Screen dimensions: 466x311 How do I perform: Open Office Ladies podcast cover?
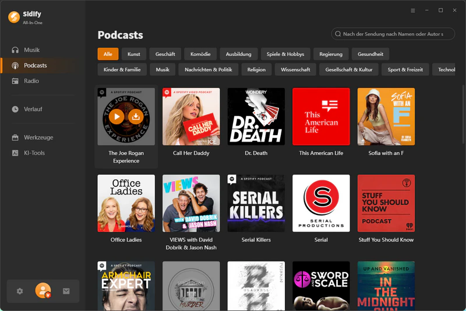click(x=126, y=203)
